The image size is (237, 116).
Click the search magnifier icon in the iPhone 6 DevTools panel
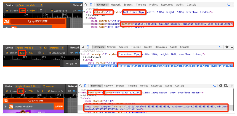click(x=83, y=47)
